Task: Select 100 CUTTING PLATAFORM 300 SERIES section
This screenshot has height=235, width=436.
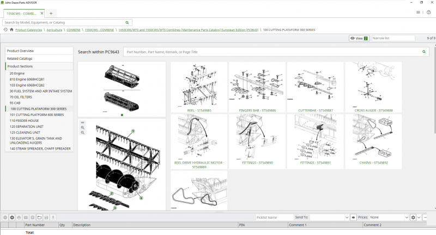Action: pyautogui.click(x=39, y=109)
